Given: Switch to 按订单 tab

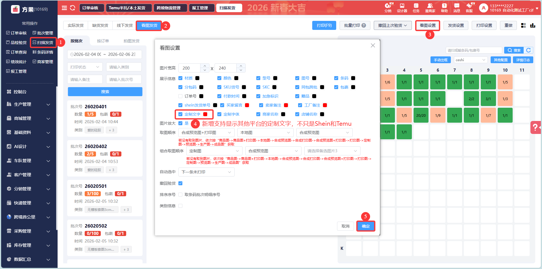Looking at the screenshot, I should pyautogui.click(x=103, y=41).
